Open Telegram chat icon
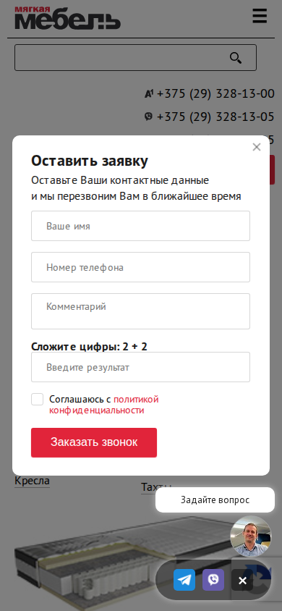Image resolution: width=282 pixels, height=611 pixels. pos(184,580)
